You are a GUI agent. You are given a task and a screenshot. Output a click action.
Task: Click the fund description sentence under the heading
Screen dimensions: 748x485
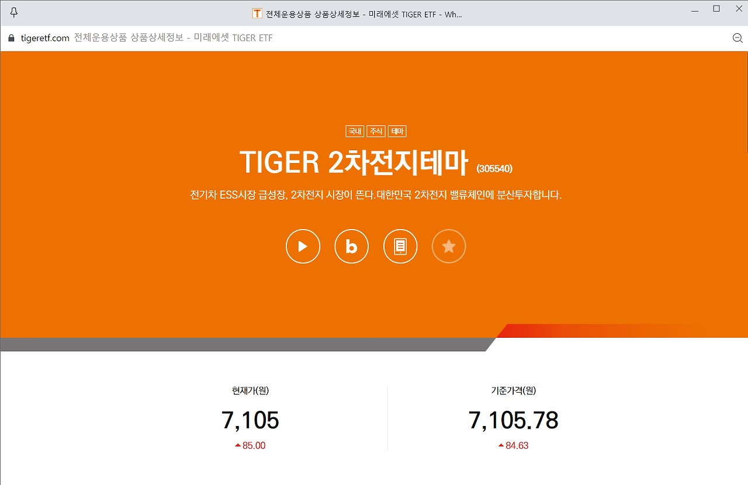(376, 195)
